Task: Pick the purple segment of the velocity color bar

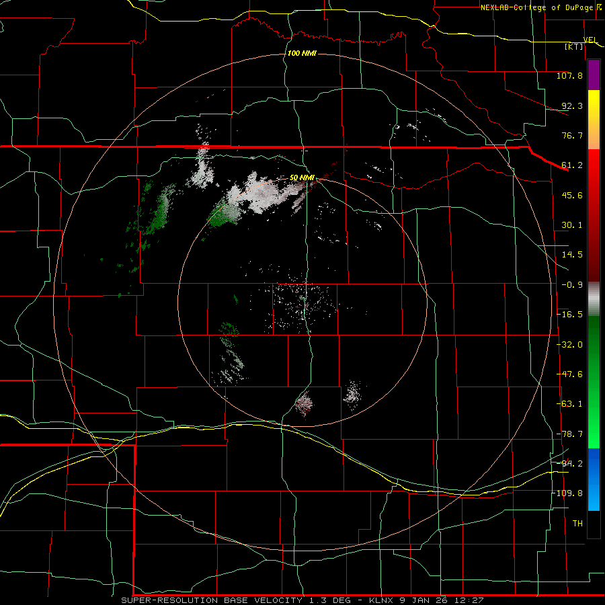Action: coord(594,75)
